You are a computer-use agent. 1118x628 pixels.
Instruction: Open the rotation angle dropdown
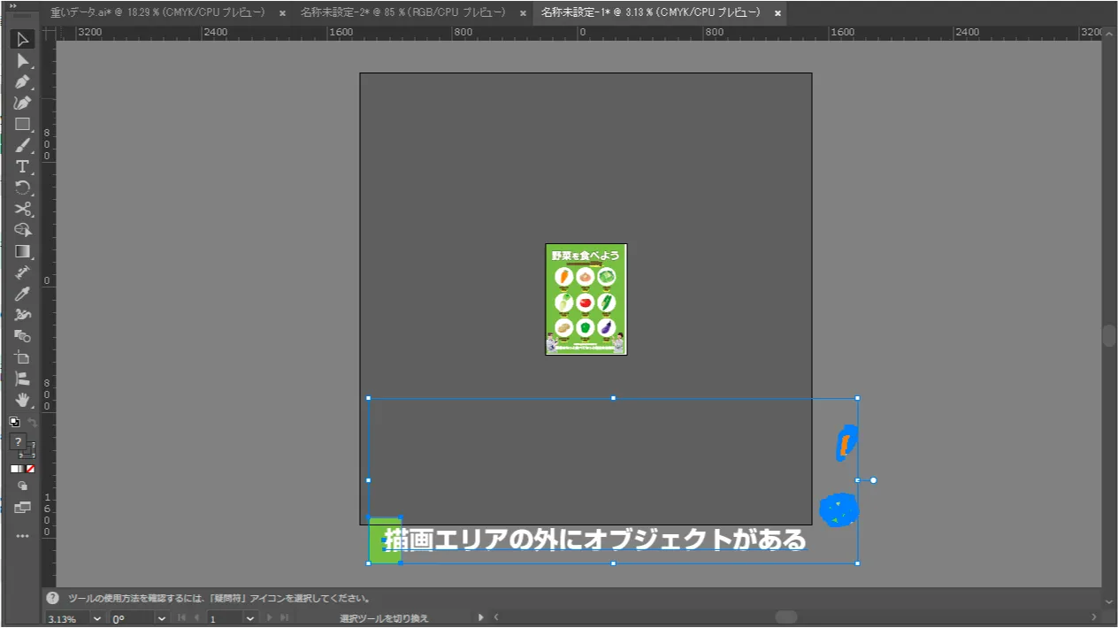[161, 618]
